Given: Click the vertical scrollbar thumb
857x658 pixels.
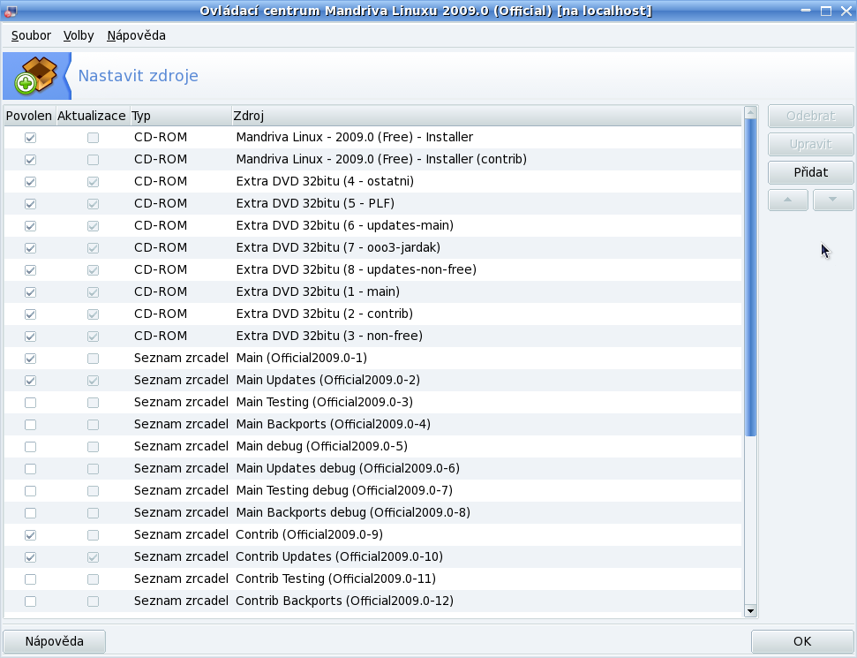Looking at the screenshot, I should (x=750, y=277).
